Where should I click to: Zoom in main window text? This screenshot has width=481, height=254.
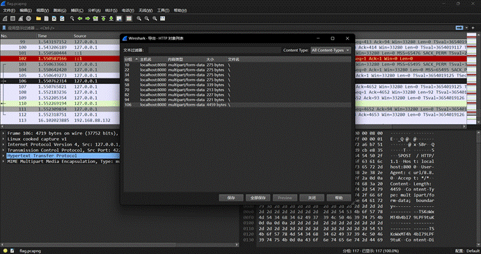pyautogui.click(x=139, y=19)
